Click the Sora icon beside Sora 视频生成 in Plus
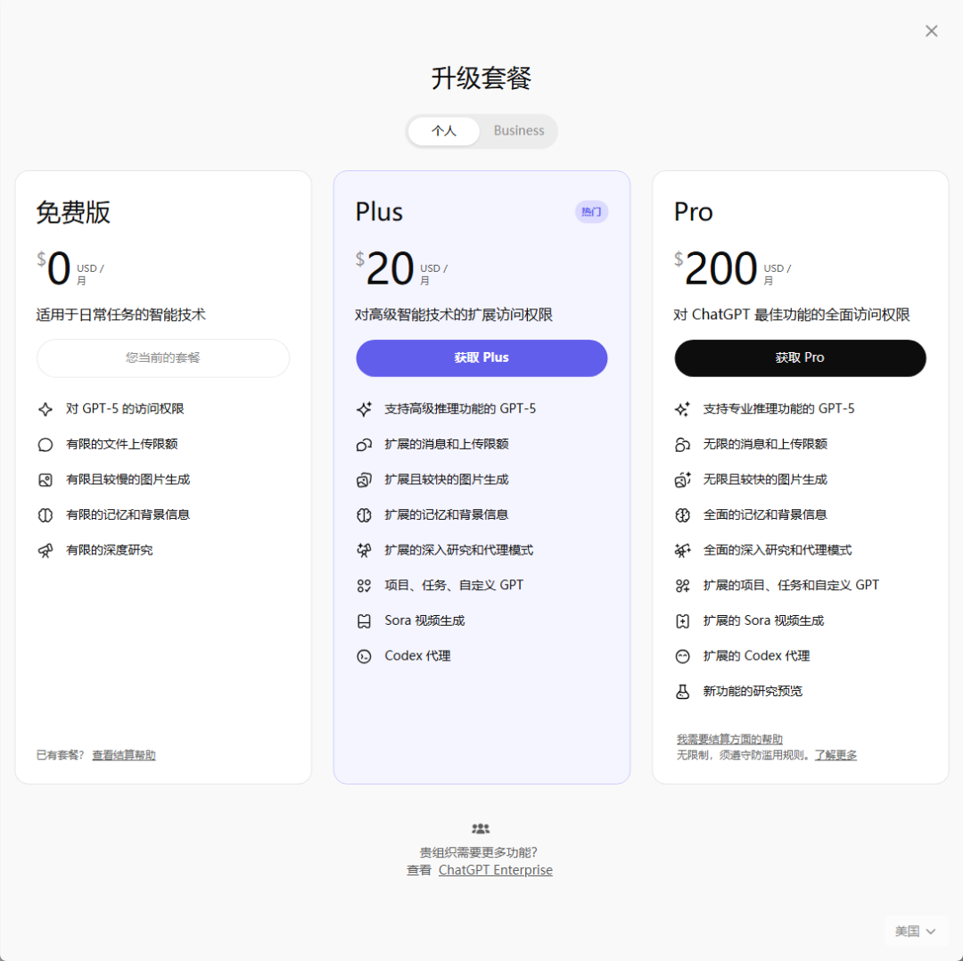 point(364,621)
